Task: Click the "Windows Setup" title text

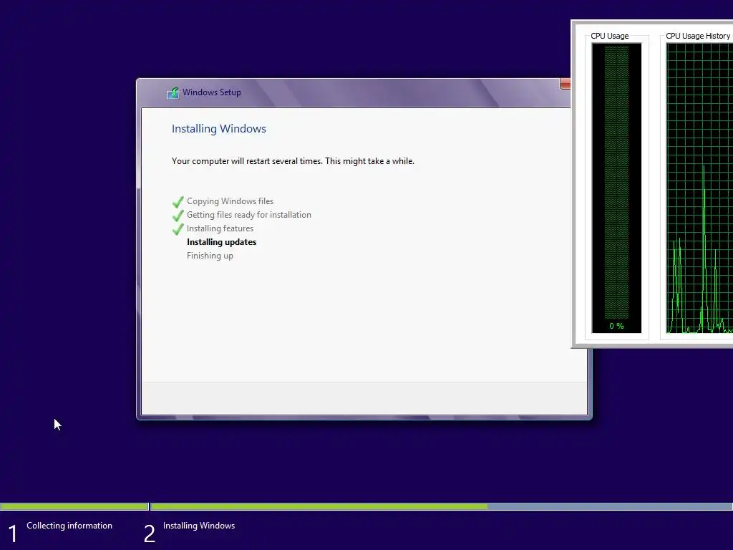Action: [212, 92]
